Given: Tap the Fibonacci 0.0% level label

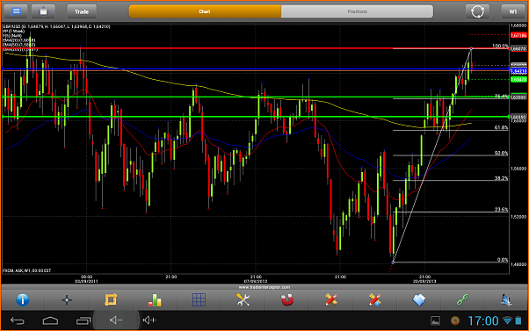Looking at the screenshot, I should click(x=503, y=260).
